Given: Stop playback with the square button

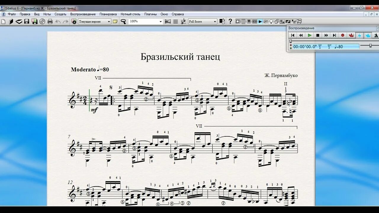Looking at the screenshot, I should click(318, 35).
